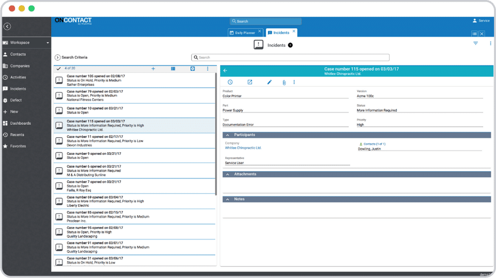The width and height of the screenshot is (496, 278).
Task: Open the page's three-dot menu top right
Action: click(490, 43)
